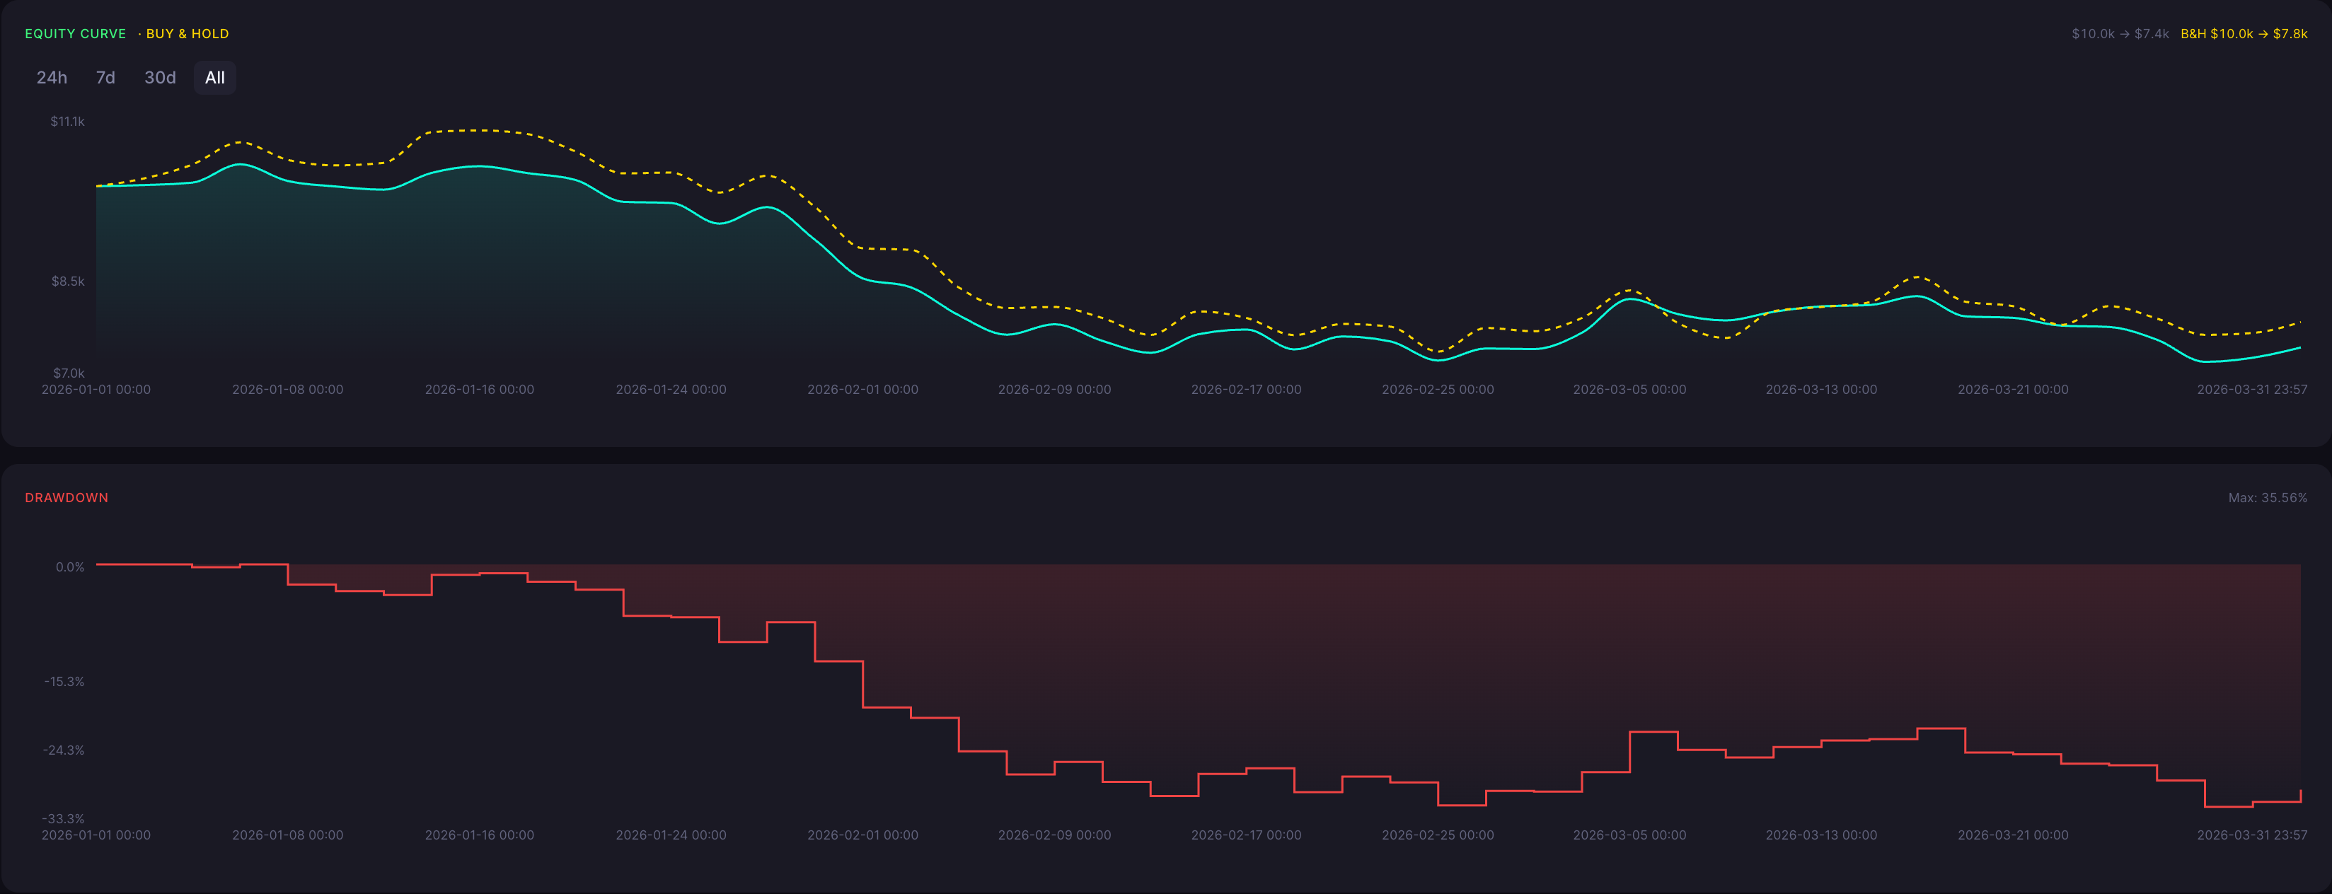The height and width of the screenshot is (894, 2332).
Task: Click the DRAWDOWN panel title
Action: click(x=66, y=498)
